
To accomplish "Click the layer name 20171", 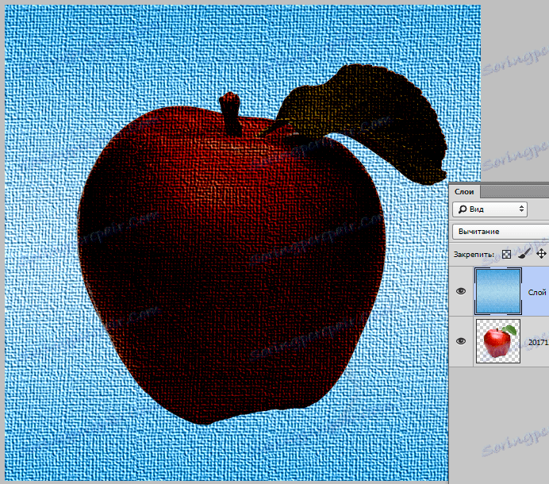I will (539, 342).
